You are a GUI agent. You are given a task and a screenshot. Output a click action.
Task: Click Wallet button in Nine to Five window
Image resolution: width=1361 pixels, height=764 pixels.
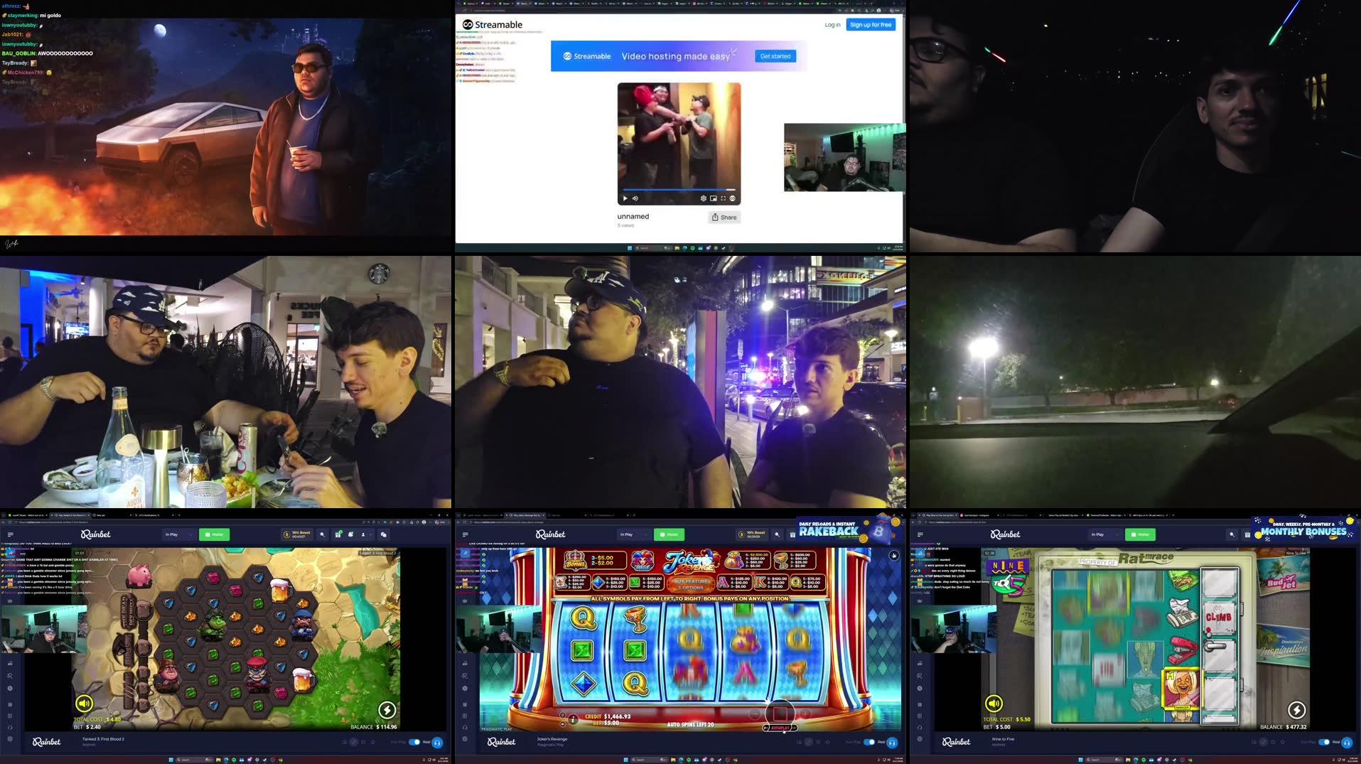(x=1141, y=534)
